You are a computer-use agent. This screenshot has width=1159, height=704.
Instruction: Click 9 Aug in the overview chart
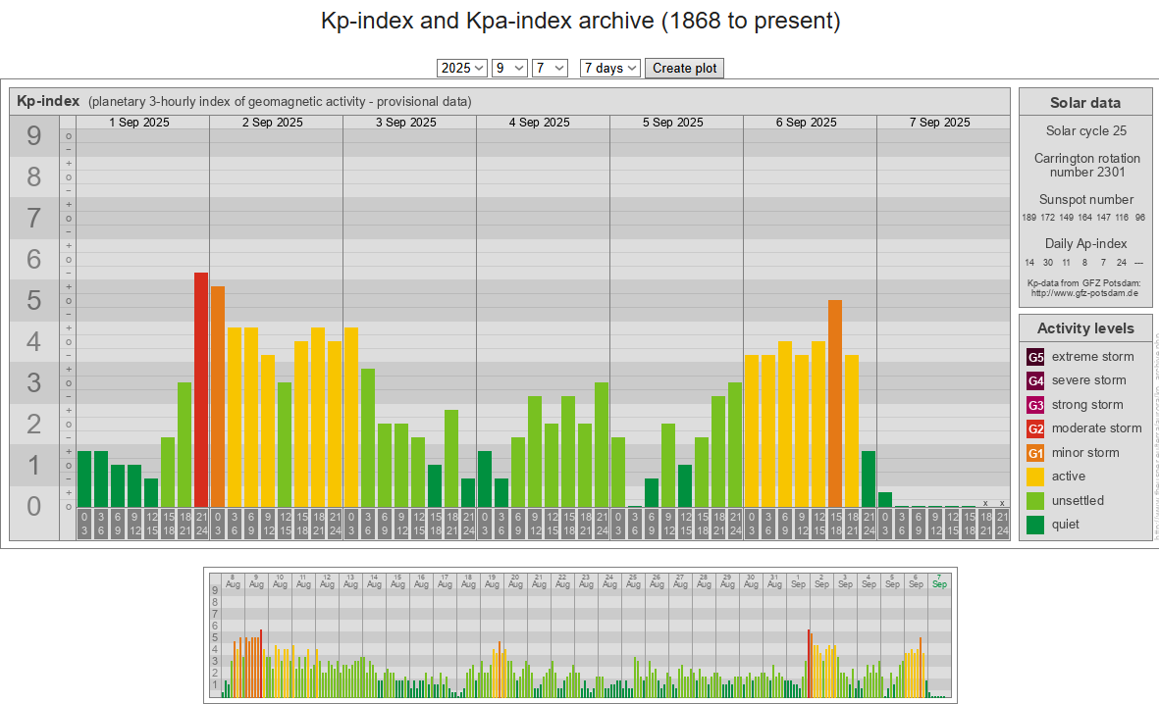[256, 580]
